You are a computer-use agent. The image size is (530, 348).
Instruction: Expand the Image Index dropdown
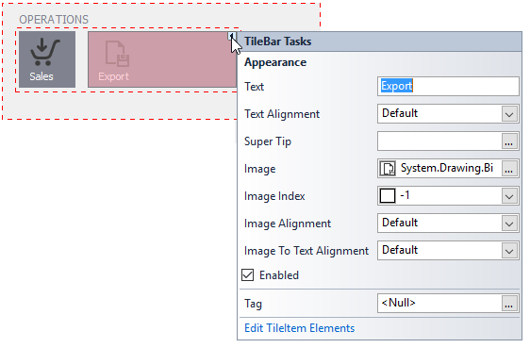click(509, 196)
